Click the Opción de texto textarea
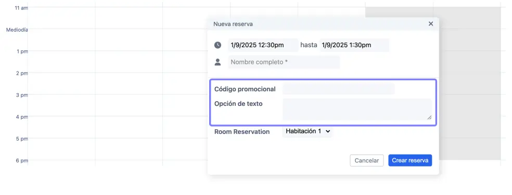The image size is (512, 195). (x=357, y=109)
